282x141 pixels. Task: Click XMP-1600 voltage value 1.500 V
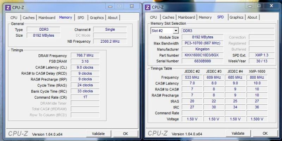(257, 119)
